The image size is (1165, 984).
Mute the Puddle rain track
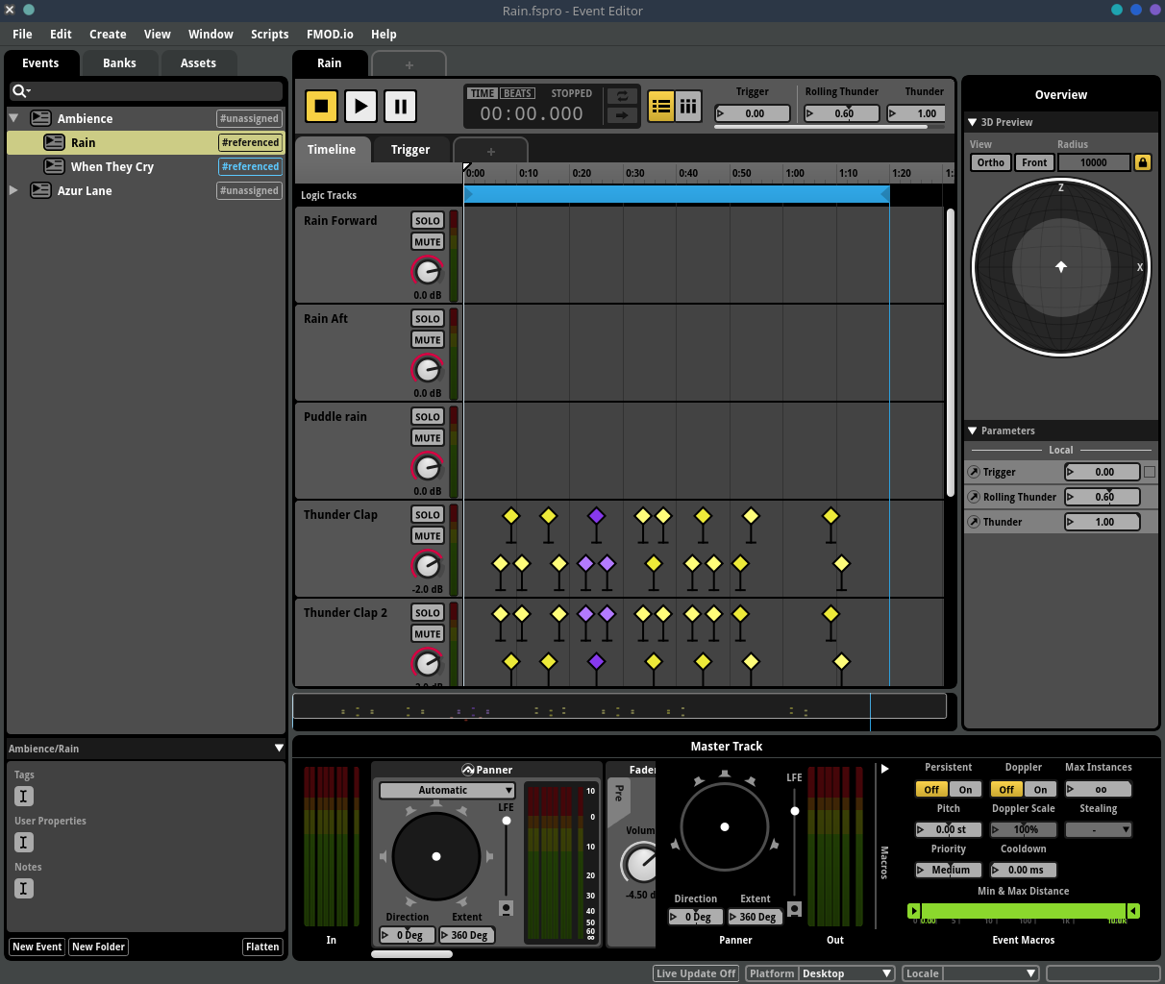tap(428, 438)
